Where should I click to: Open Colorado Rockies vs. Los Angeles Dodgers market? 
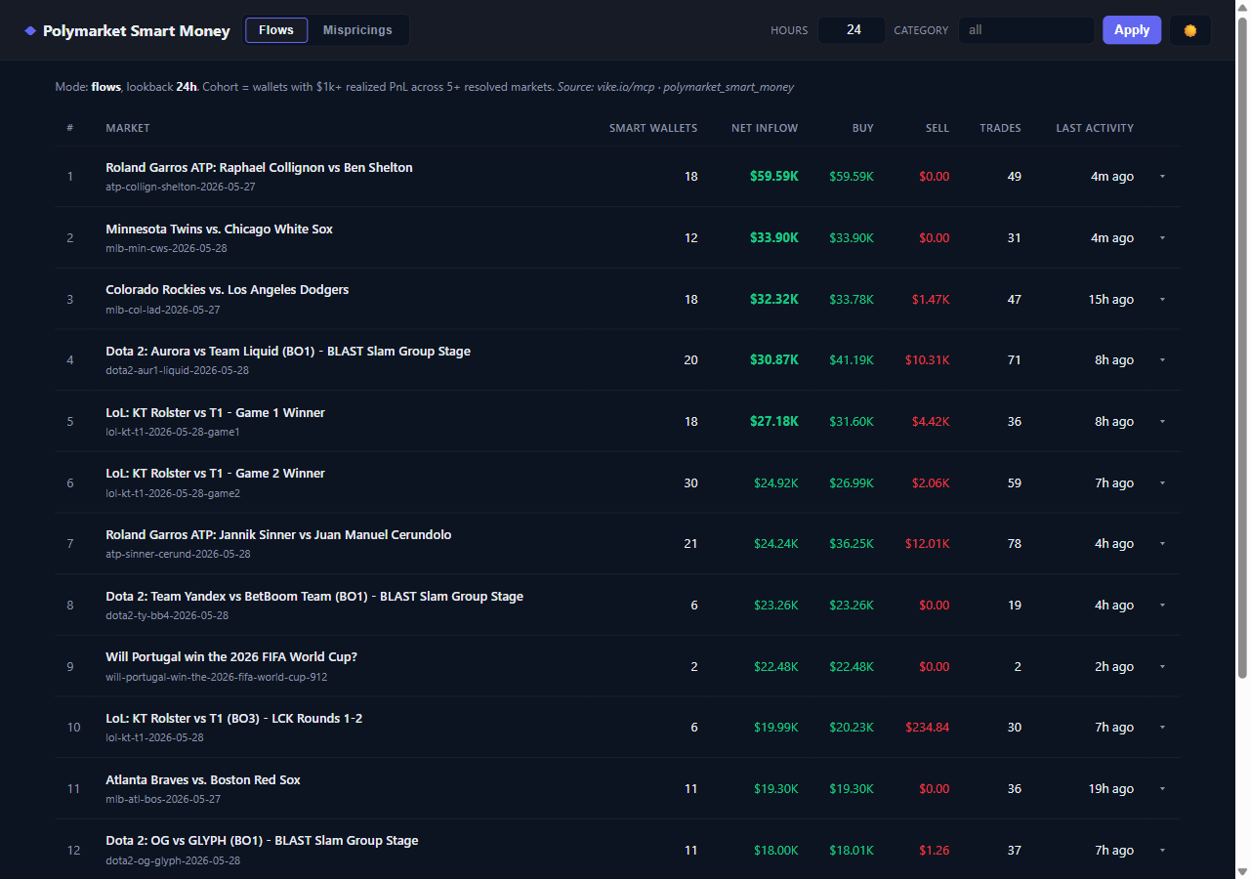pyautogui.click(x=227, y=290)
